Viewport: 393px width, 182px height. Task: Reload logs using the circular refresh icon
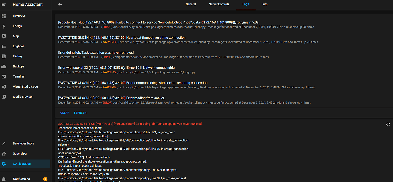pyautogui.click(x=388, y=124)
